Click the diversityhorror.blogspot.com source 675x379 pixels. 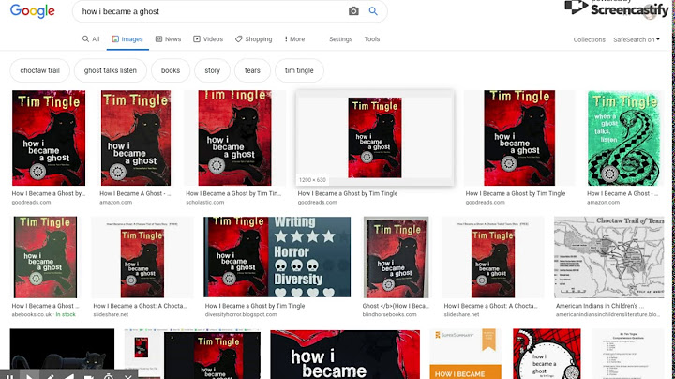point(241,314)
